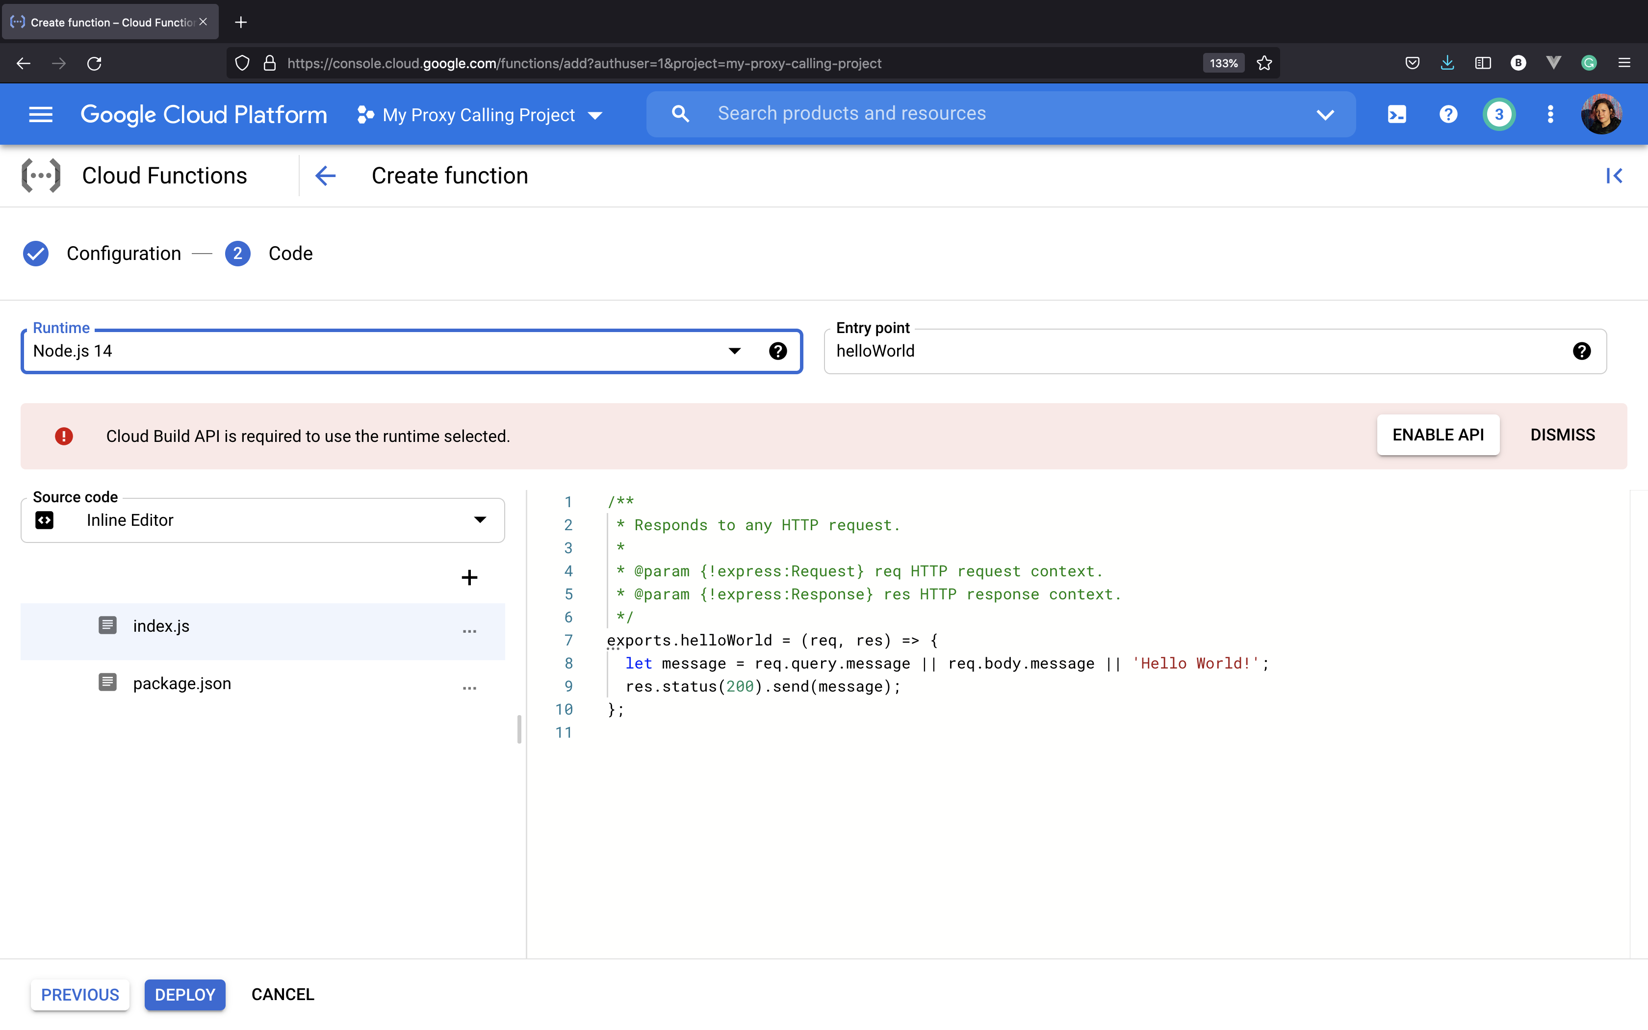Open the help question mark menu

tap(1448, 114)
